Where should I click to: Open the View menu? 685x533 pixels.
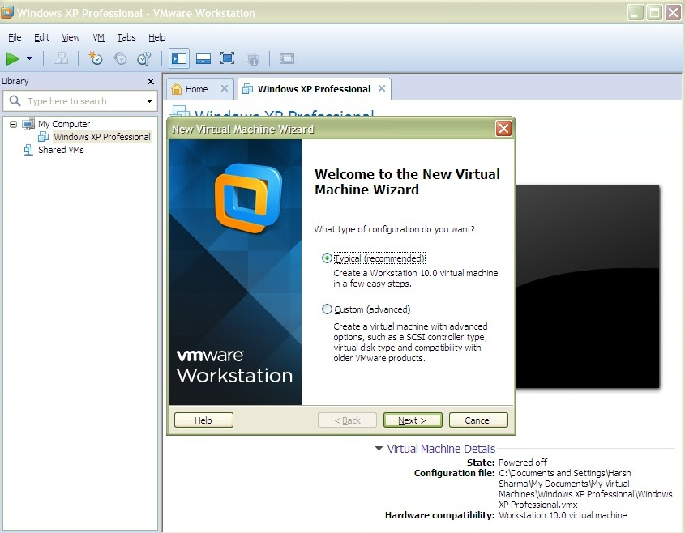coord(71,37)
